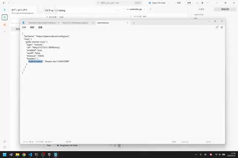The height and width of the screenshot is (158, 238).
Task: Click the search field in background window
Action: click(119, 3)
